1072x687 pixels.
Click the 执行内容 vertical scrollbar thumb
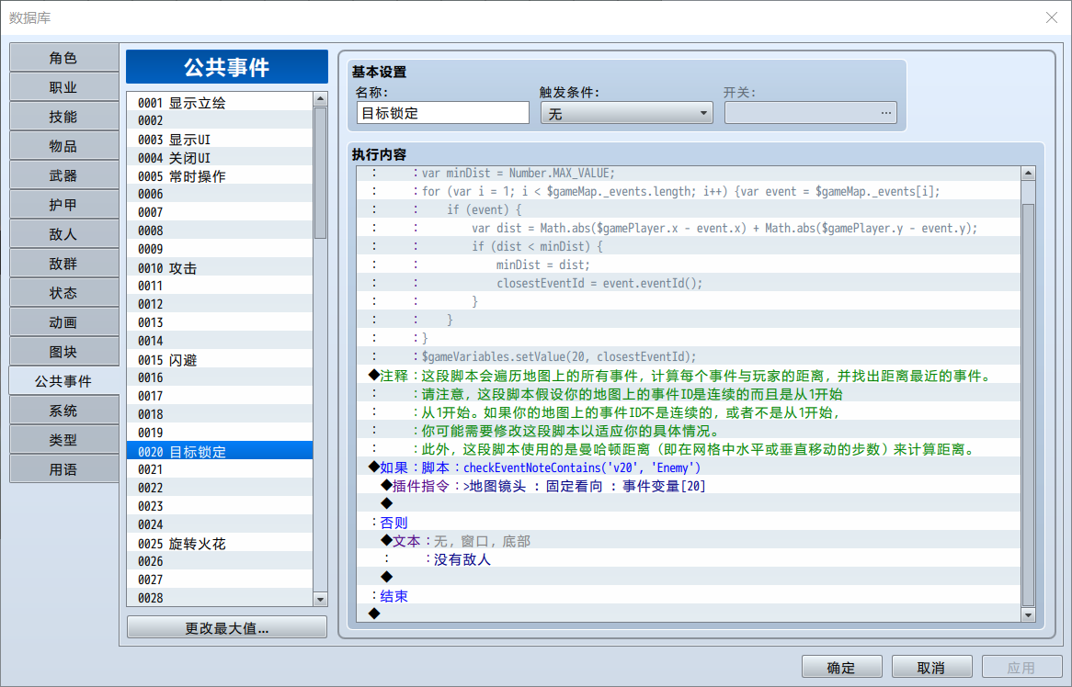1028,404
